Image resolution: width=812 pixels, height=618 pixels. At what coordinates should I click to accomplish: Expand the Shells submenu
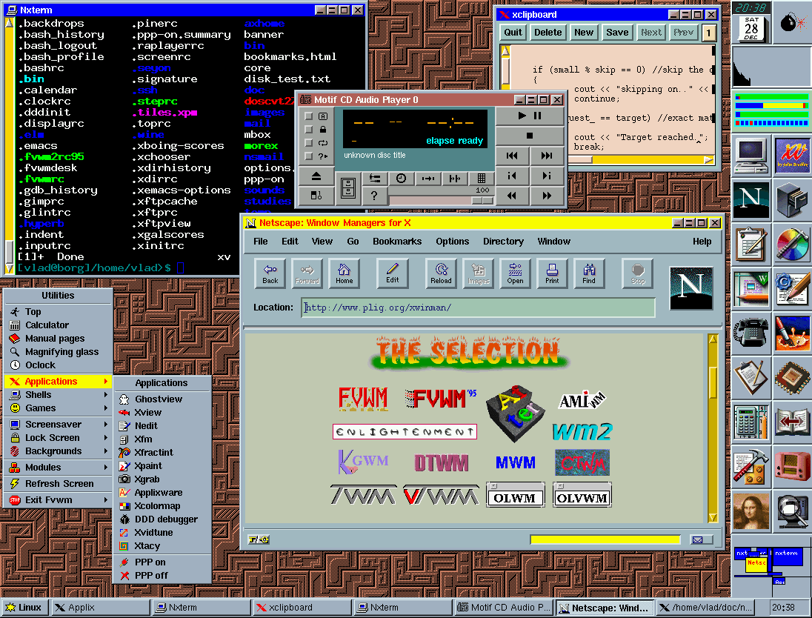[x=59, y=395]
